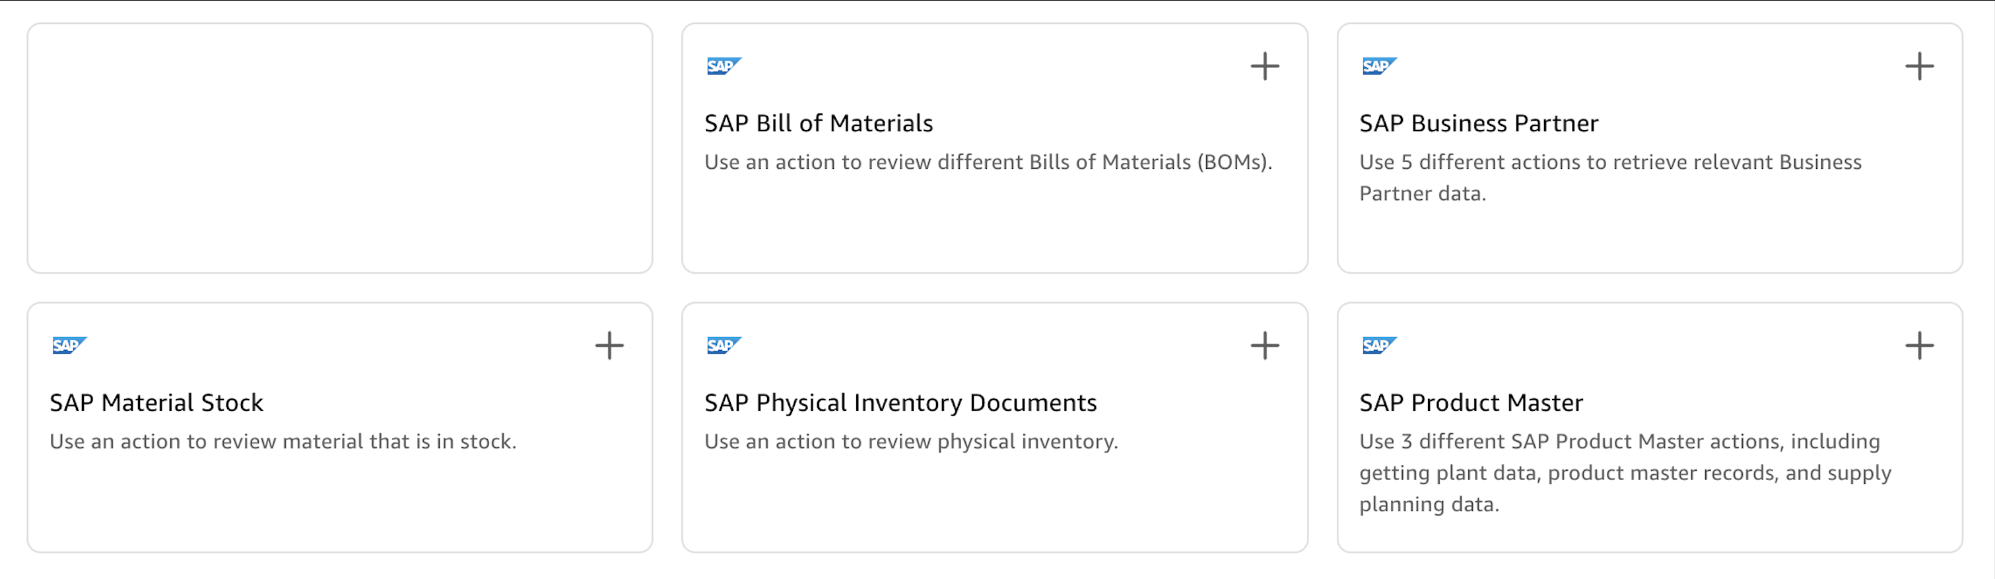Image resolution: width=1995 pixels, height=579 pixels.
Task: Select the empty blank card
Action: pos(339,148)
